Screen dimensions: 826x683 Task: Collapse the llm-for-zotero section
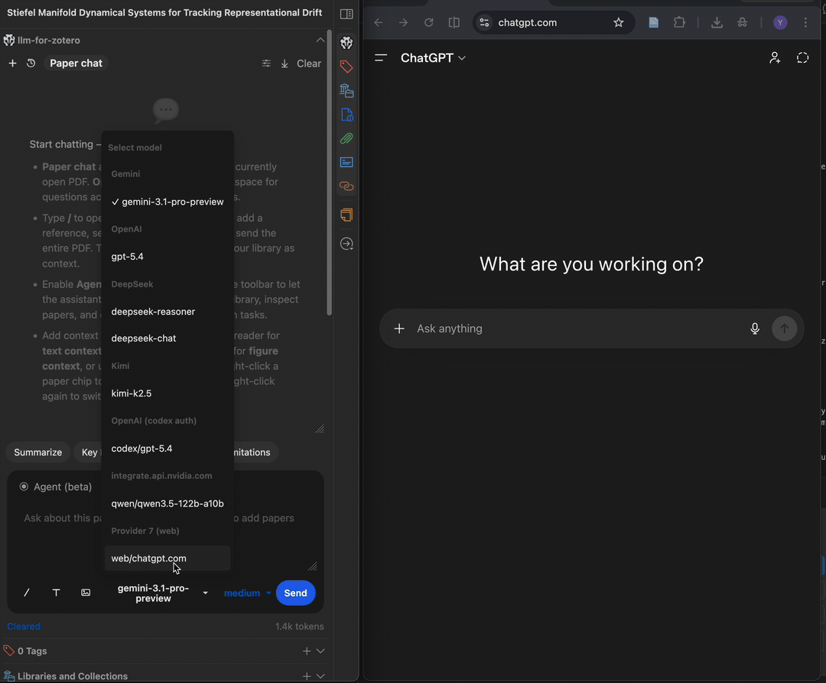[320, 40]
